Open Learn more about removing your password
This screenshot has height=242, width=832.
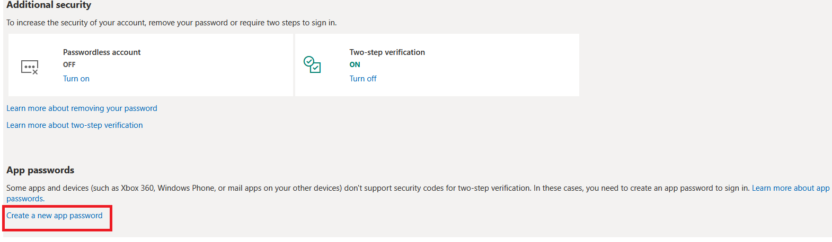tap(82, 108)
